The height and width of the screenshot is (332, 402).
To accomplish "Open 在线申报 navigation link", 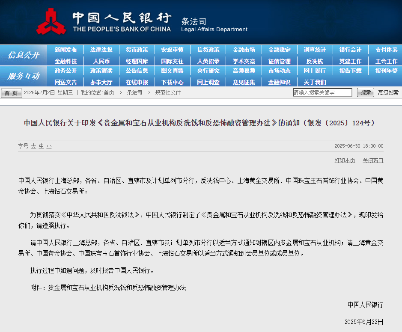I will coord(137,82).
